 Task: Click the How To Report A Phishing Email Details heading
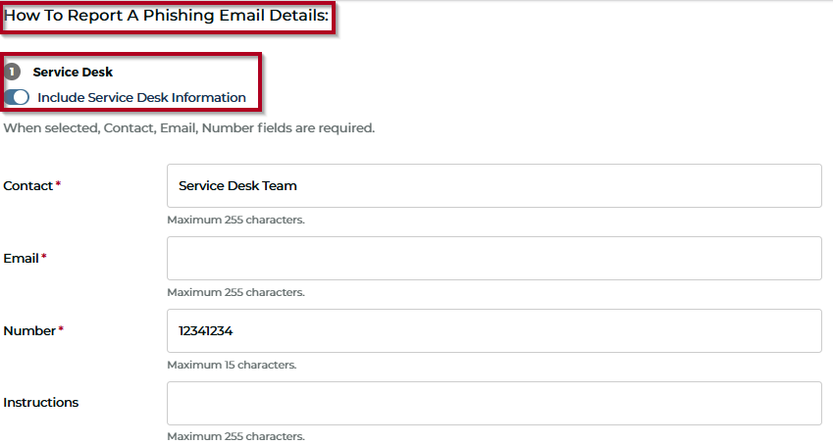point(166,16)
